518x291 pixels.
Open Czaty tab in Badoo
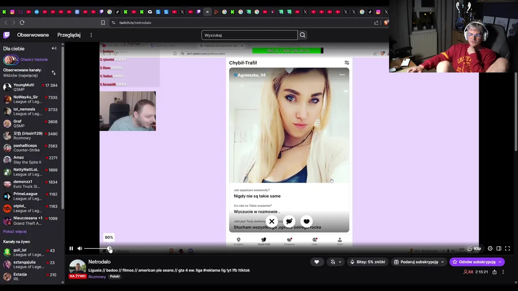pyautogui.click(x=314, y=241)
